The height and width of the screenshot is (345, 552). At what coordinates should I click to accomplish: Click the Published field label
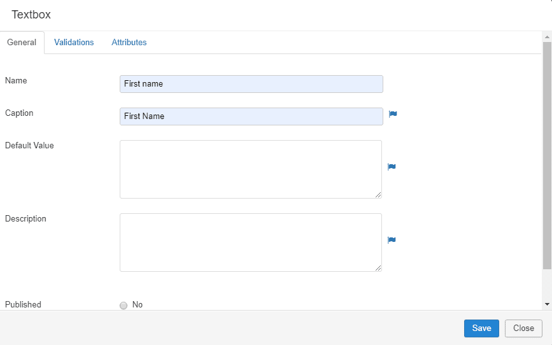(23, 304)
